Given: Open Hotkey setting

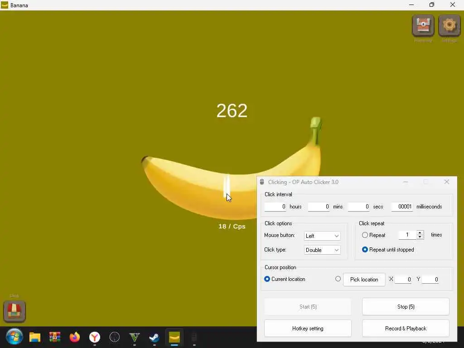Looking at the screenshot, I should [308, 329].
